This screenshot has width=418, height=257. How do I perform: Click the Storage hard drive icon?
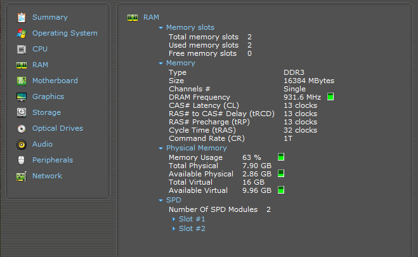pyautogui.click(x=21, y=112)
